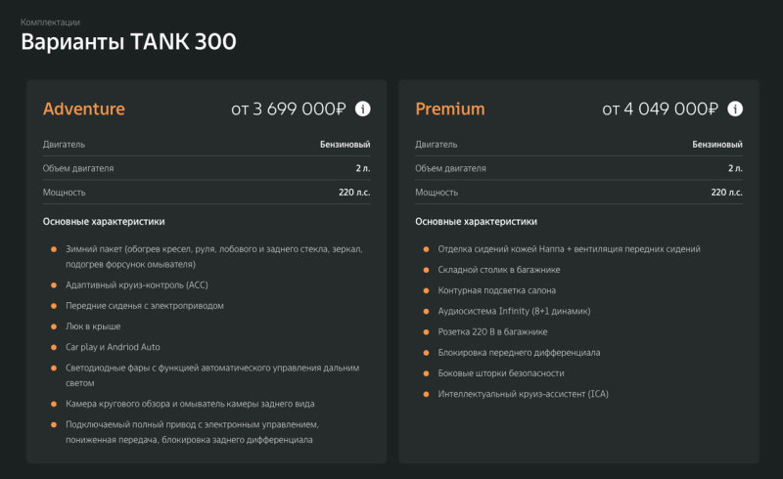
Task: Click the Адаптивный круиз-контроль (ACC) item
Action: pos(137,284)
